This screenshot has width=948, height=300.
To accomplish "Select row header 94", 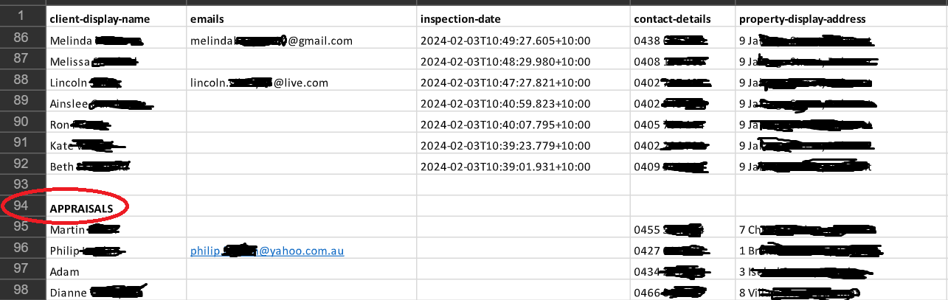I will pyautogui.click(x=22, y=208).
